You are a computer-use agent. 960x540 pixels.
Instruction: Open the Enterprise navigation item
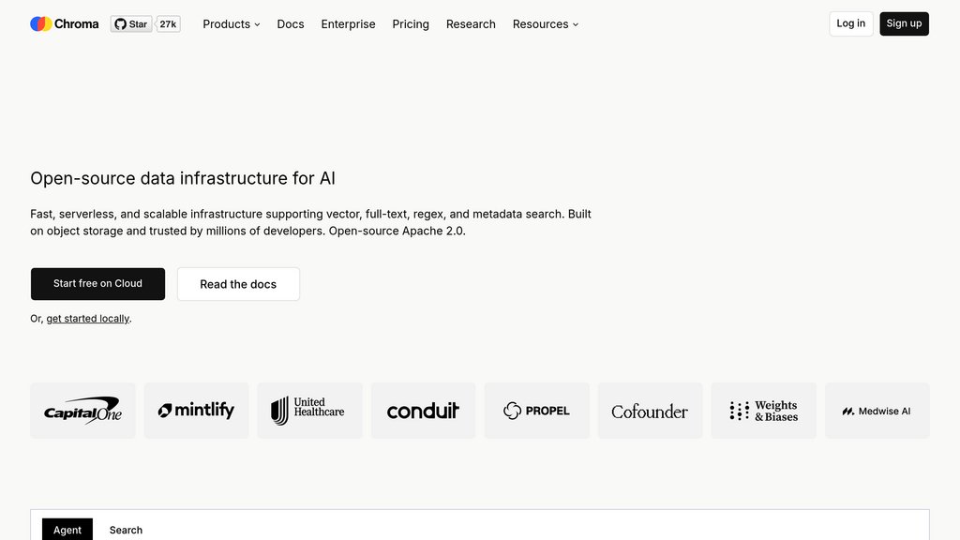[x=348, y=24]
